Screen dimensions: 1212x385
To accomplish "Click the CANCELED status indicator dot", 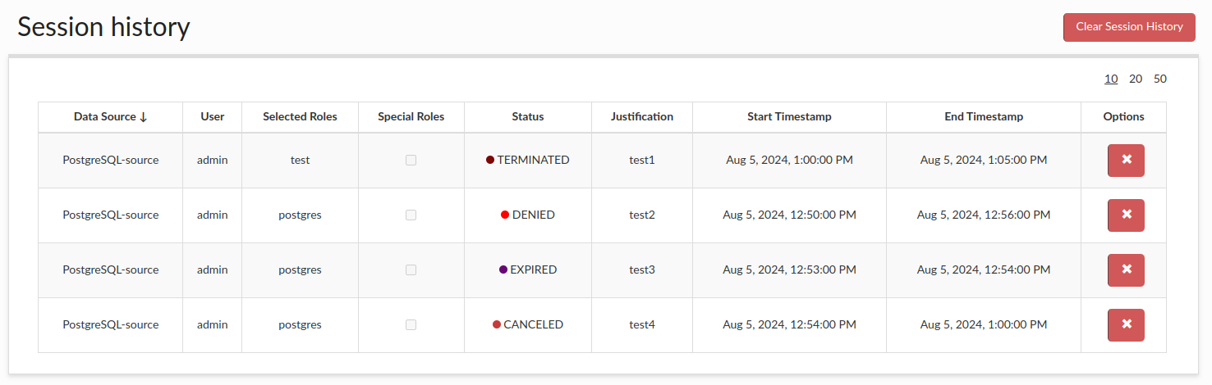I will click(x=497, y=325).
